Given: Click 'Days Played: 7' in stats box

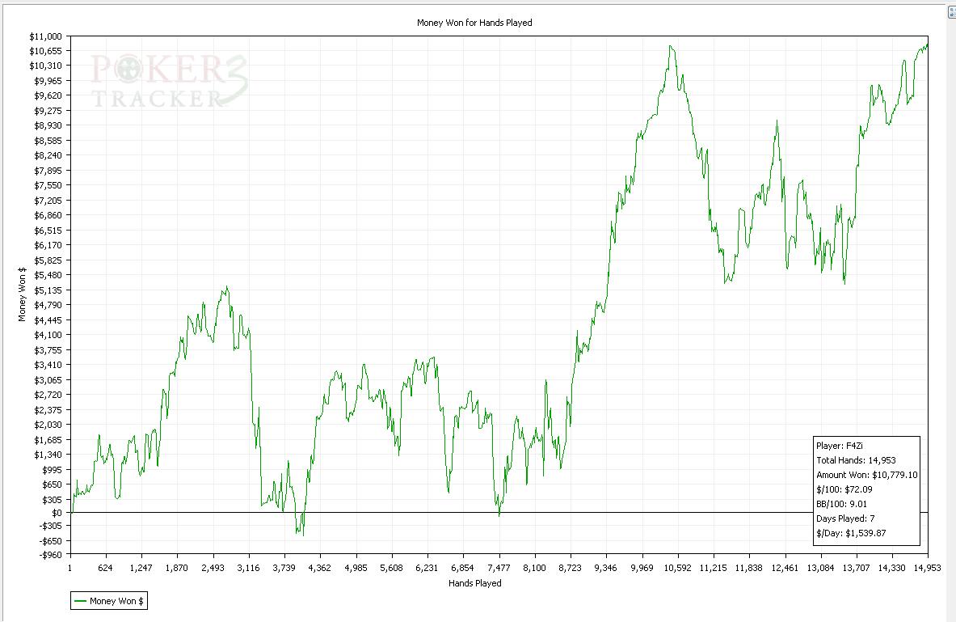Looking at the screenshot, I should point(841,518).
